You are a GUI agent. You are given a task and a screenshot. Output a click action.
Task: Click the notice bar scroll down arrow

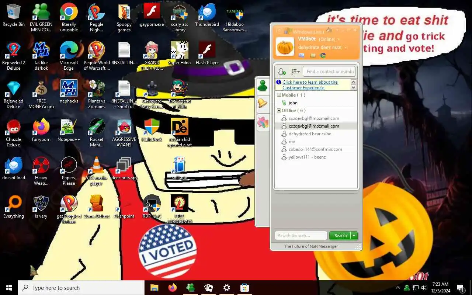coord(354,88)
